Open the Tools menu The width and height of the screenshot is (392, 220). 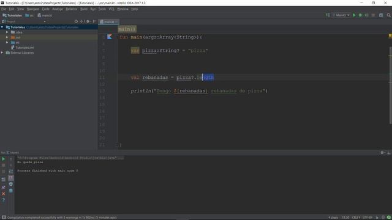102,9
